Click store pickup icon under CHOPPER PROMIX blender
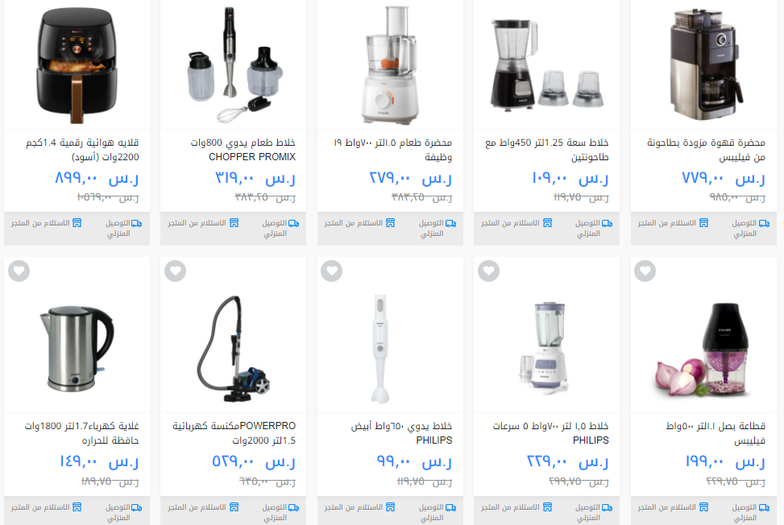This screenshot has height=525, width=784. point(234,223)
